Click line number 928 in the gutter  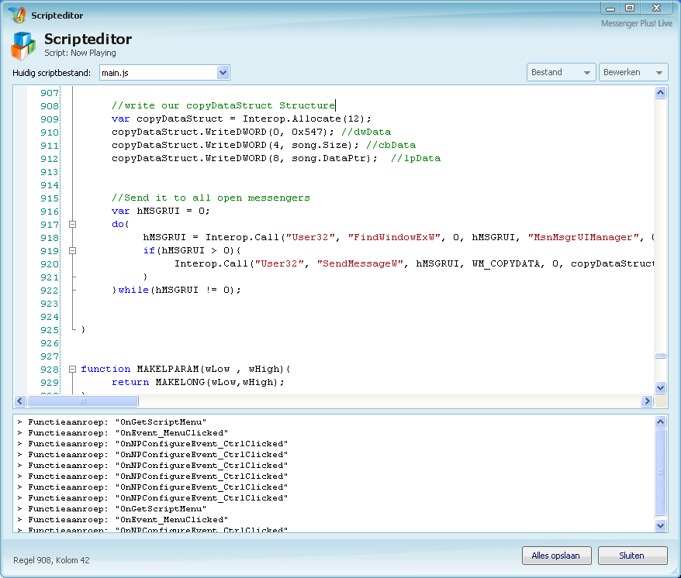49,370
